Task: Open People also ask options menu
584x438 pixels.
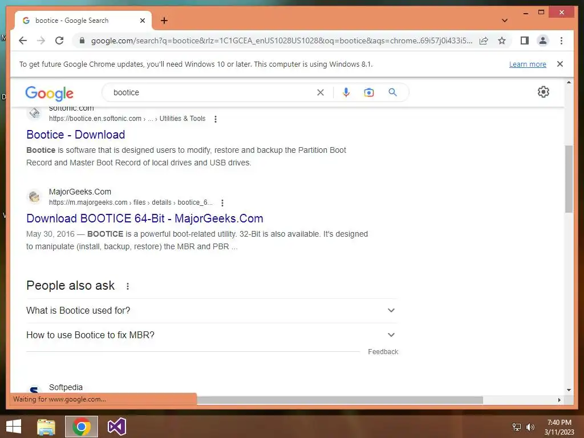Action: [x=127, y=286]
